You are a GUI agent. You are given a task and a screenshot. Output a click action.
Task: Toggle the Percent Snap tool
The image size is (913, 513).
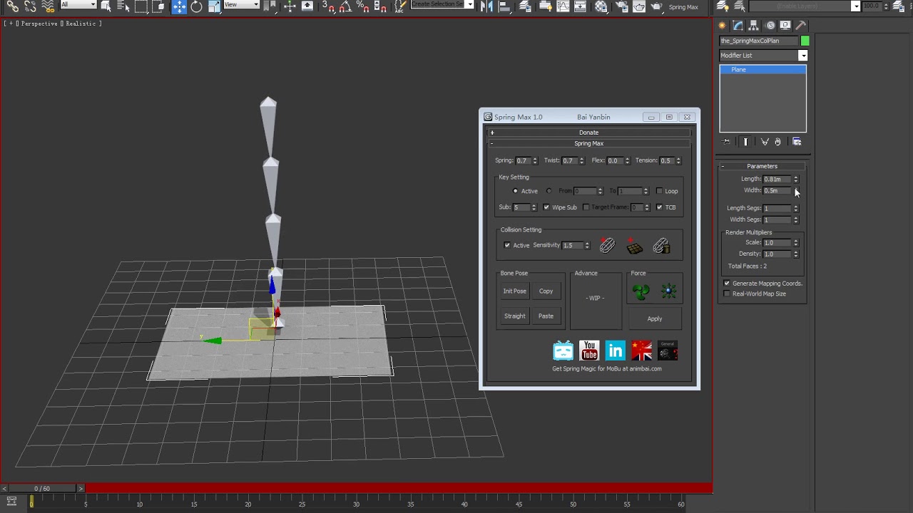click(x=362, y=6)
